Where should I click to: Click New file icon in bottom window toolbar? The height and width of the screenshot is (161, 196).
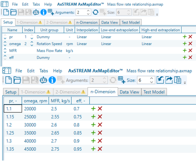(8, 80)
